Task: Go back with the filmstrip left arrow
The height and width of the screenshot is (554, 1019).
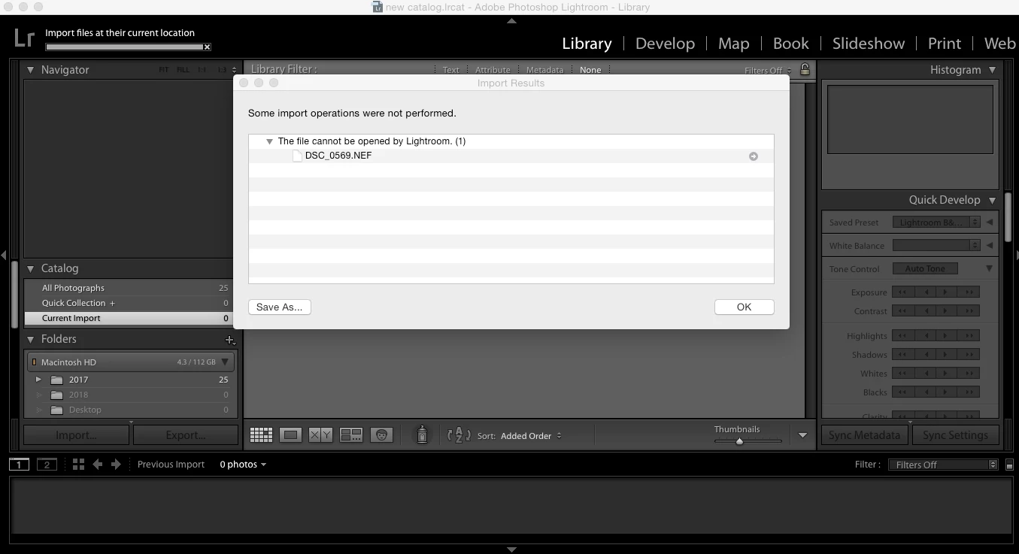Action: click(x=97, y=465)
